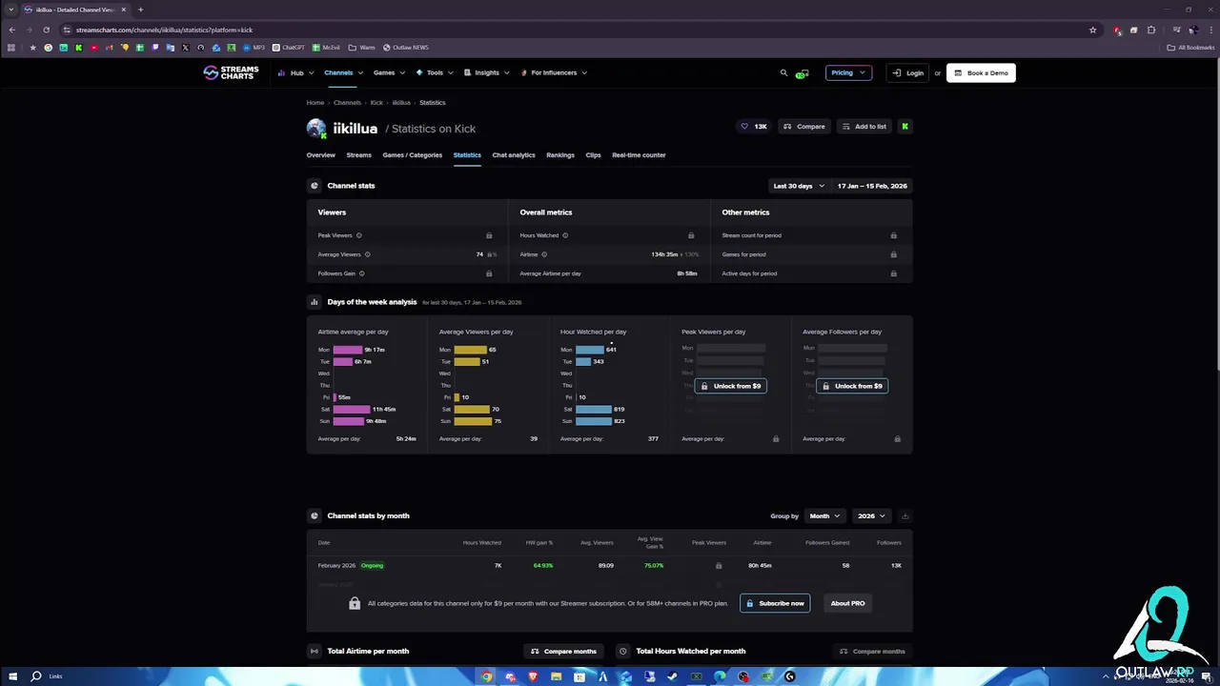Open the Group by Month dropdown
1220x686 pixels.
point(824,515)
